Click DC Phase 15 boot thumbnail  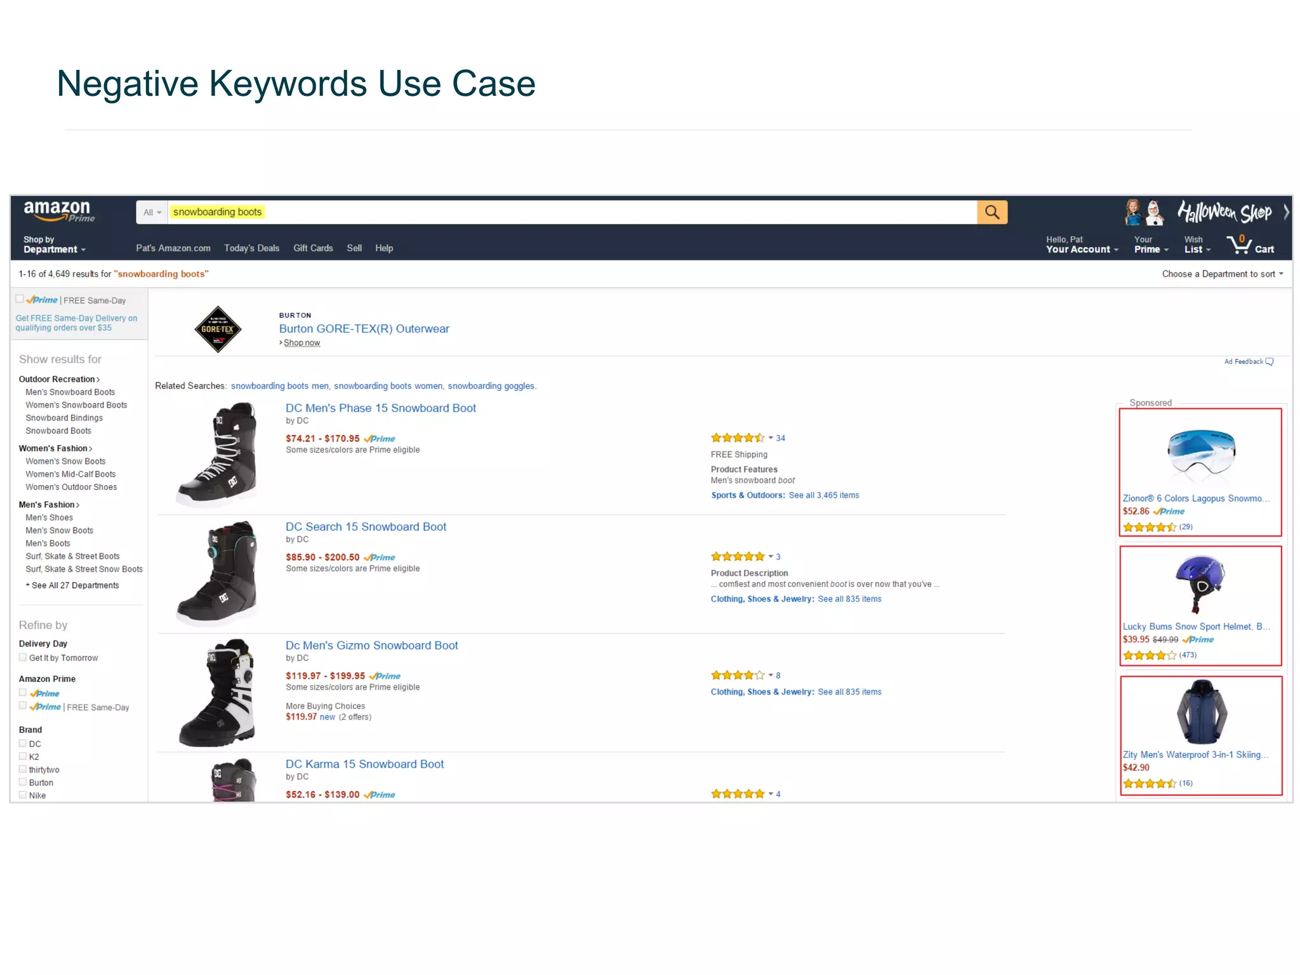(218, 454)
